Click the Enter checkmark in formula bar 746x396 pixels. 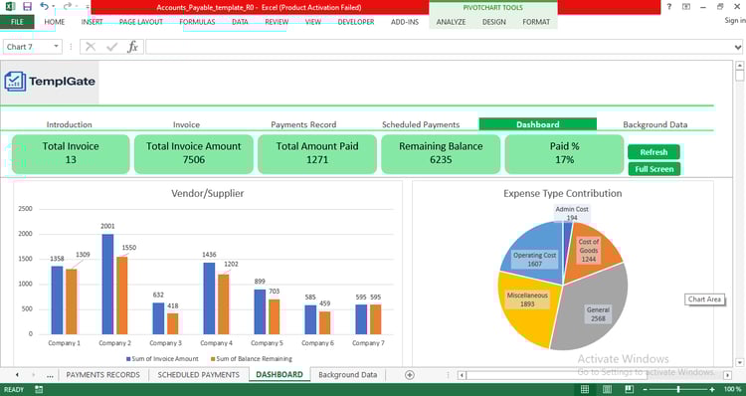click(111, 47)
